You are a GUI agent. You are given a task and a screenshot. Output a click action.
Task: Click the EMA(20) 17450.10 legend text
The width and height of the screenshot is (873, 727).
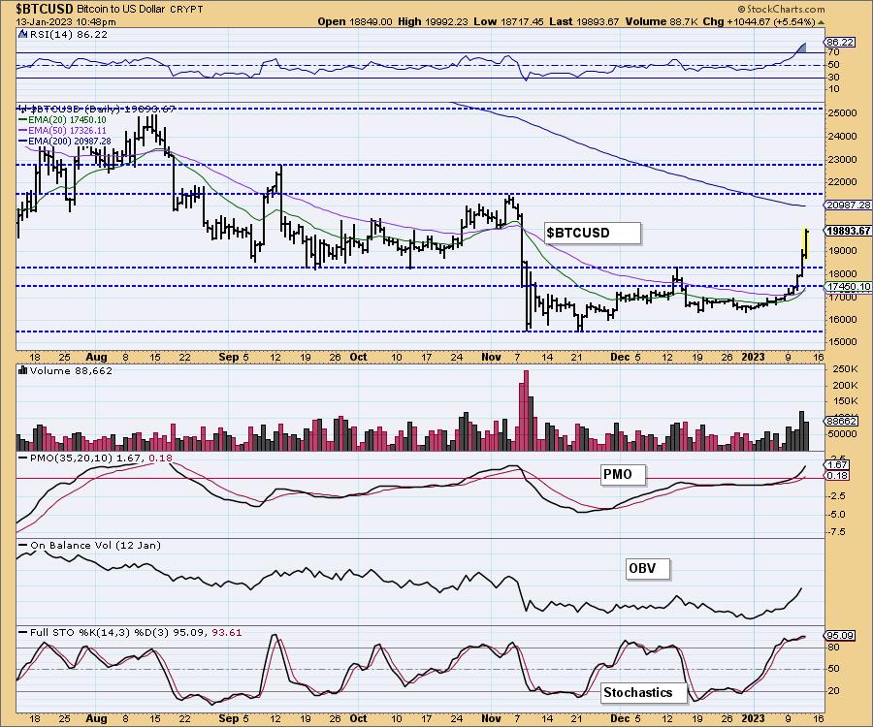(x=67, y=119)
